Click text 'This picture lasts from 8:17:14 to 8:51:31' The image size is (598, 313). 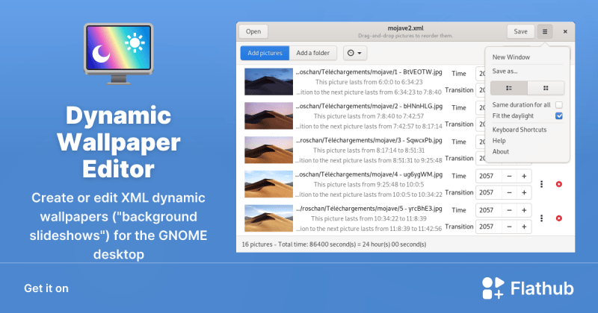369,151
